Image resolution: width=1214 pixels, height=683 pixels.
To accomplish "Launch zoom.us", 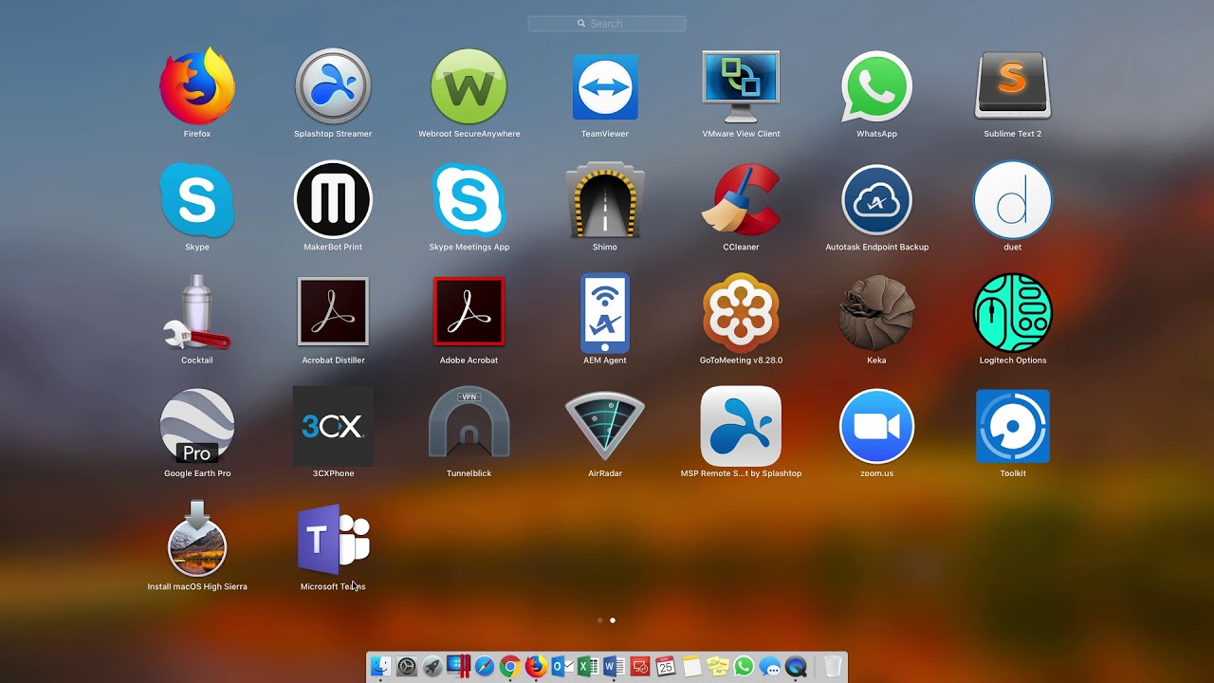I will click(x=876, y=426).
